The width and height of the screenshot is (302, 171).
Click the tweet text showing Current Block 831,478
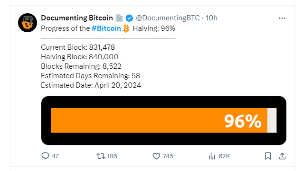[x=78, y=47]
